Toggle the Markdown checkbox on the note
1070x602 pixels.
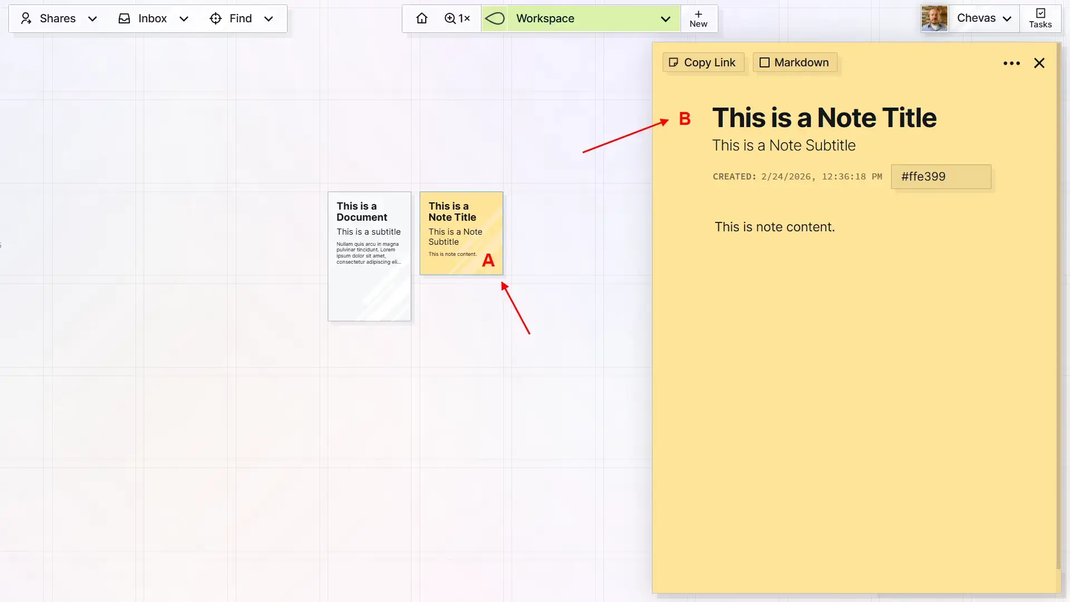point(764,62)
